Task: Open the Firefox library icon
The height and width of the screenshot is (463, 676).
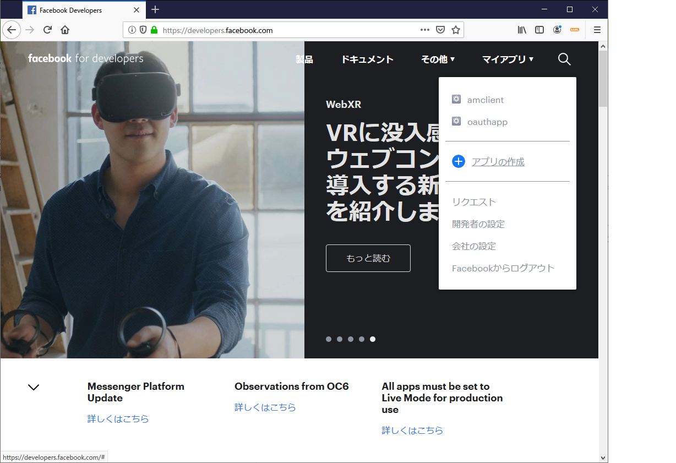Action: point(522,30)
